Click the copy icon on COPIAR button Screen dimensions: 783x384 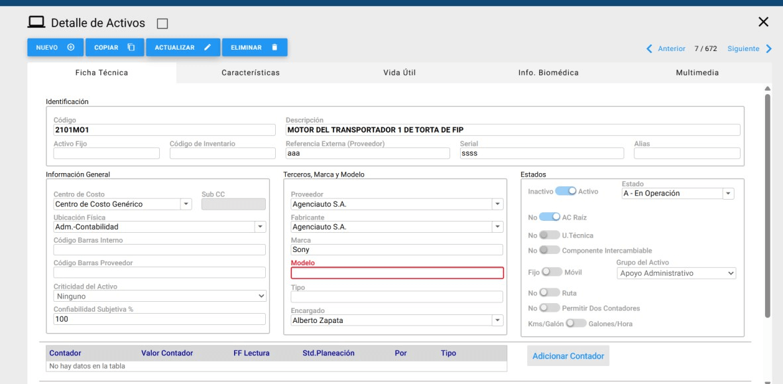point(131,47)
